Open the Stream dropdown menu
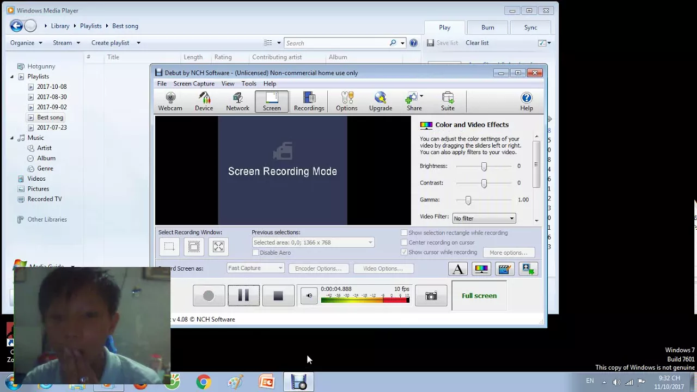 pyautogui.click(x=66, y=43)
